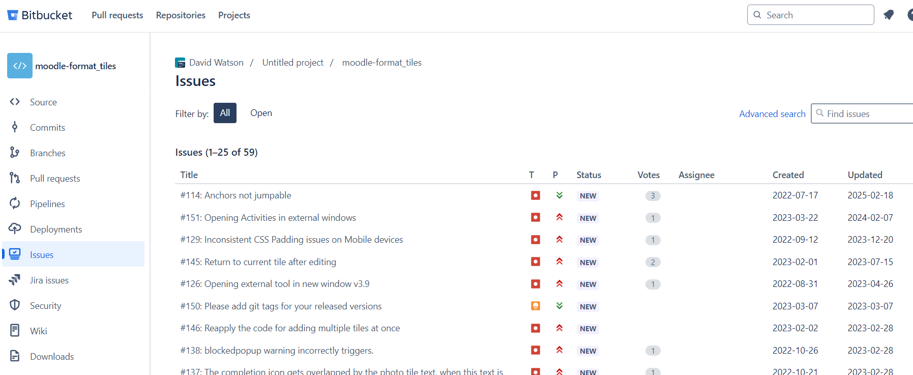Sort issues by the Status column
The image size is (913, 375).
click(x=589, y=175)
